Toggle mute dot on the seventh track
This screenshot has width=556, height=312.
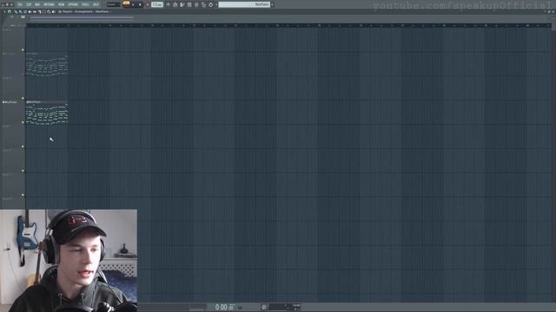point(23,195)
